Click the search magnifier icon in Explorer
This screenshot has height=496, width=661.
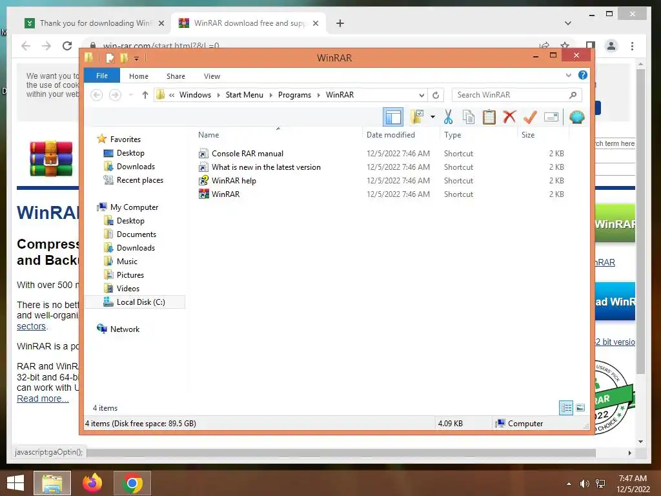tap(573, 95)
